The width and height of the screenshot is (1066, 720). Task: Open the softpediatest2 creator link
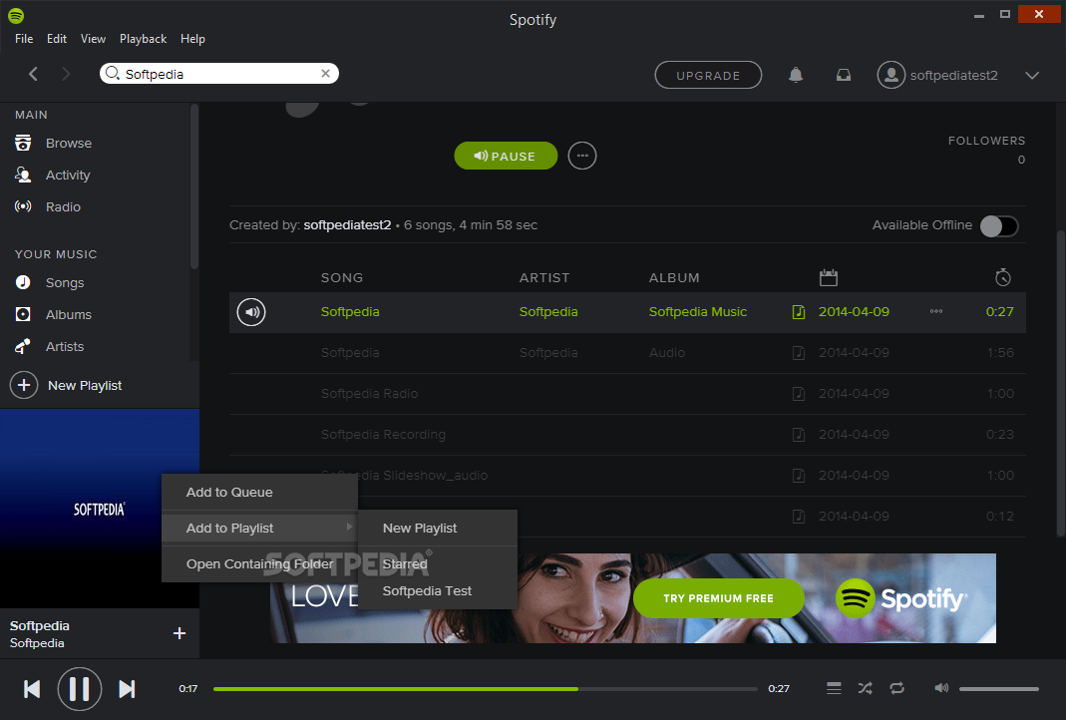[x=347, y=225]
